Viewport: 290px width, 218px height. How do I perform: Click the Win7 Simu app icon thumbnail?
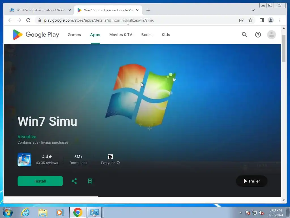(24, 160)
